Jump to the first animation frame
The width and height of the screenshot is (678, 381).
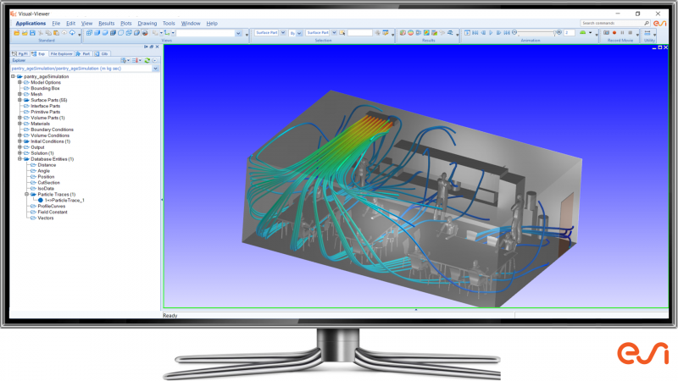coord(475,33)
